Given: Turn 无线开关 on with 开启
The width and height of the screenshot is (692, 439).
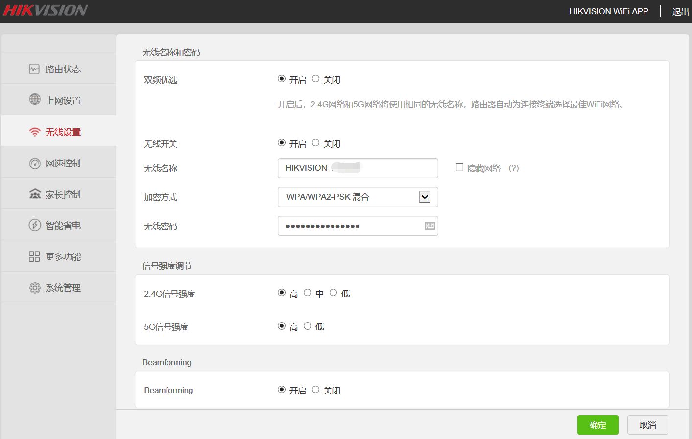Looking at the screenshot, I should [x=282, y=143].
